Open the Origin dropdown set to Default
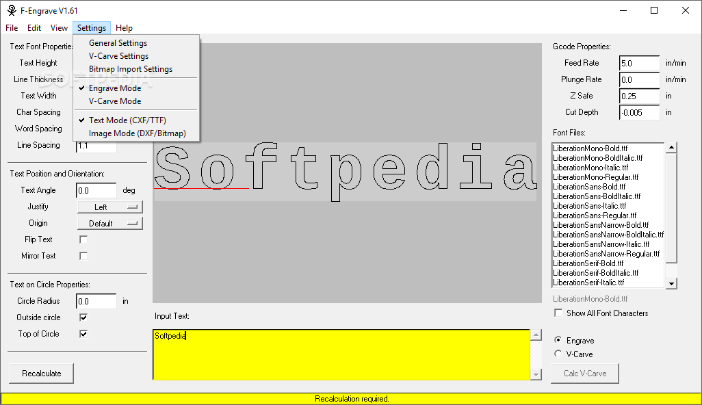The width and height of the screenshot is (702, 405). point(110,223)
